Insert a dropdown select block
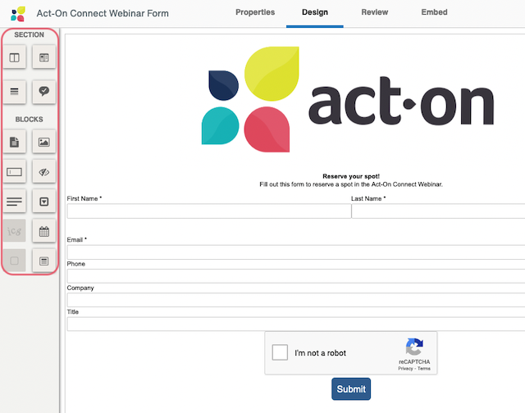 point(43,202)
